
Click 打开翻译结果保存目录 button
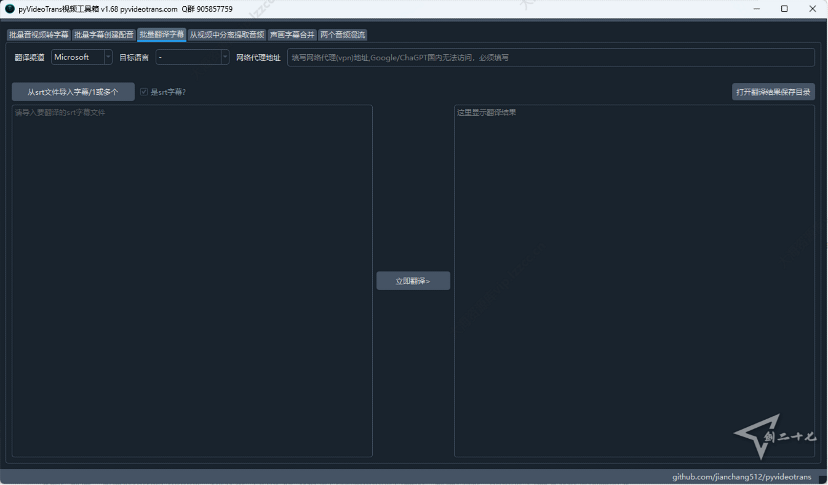point(773,92)
